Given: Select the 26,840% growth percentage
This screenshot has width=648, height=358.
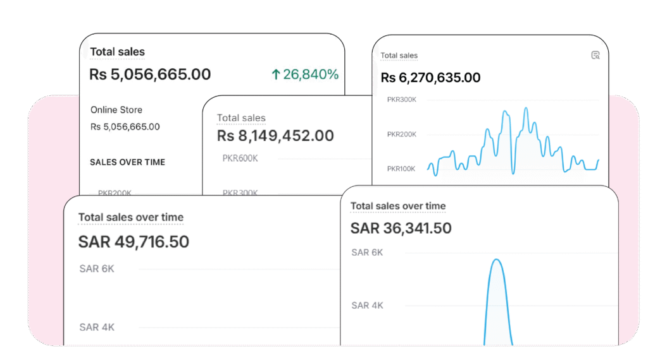Looking at the screenshot, I should pos(310,75).
